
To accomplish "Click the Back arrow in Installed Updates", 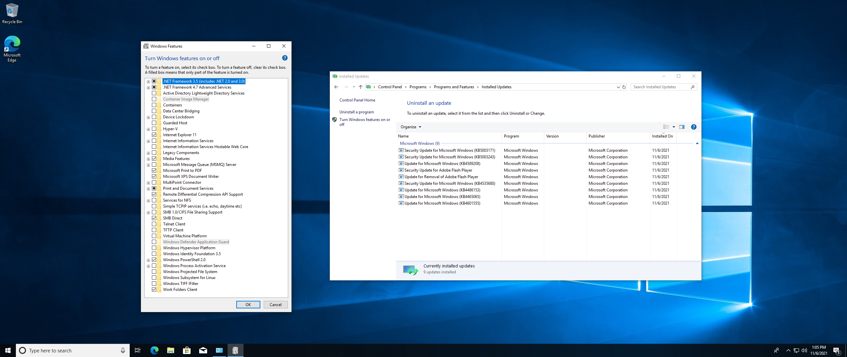I will [336, 87].
